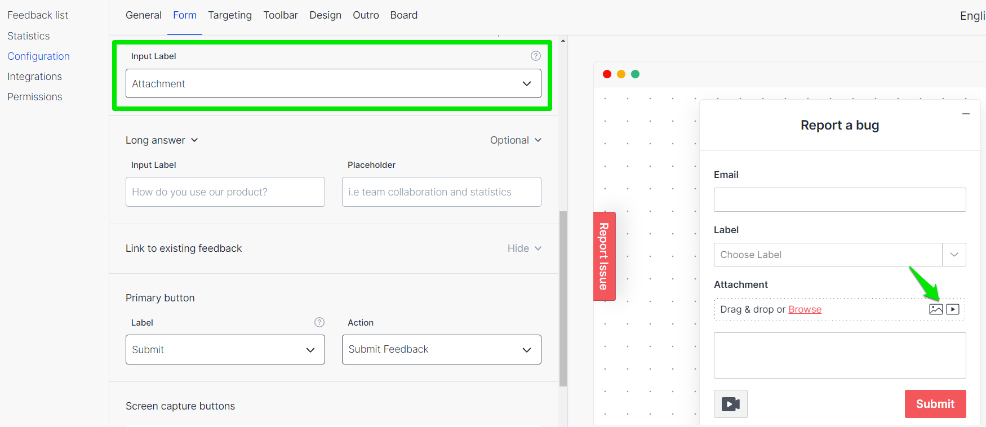The height and width of the screenshot is (427, 986).
Task: Switch to the General tab
Action: tap(144, 15)
